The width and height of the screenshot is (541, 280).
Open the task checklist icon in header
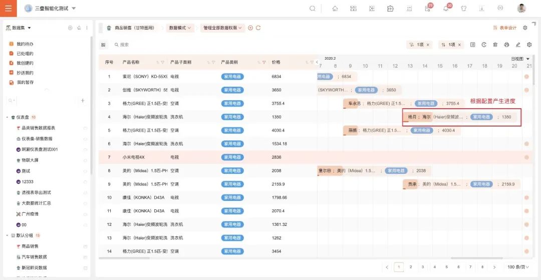point(409,9)
